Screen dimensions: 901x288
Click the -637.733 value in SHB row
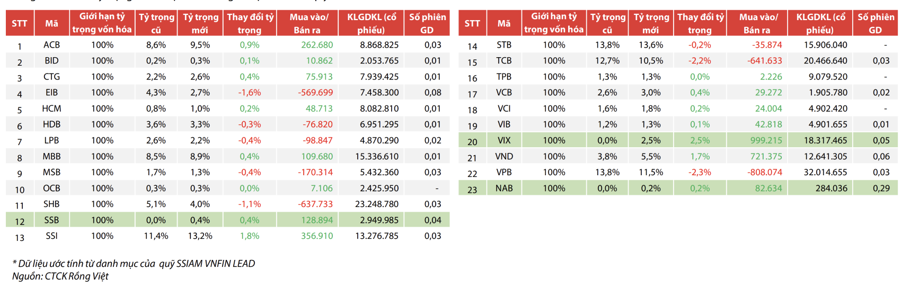[315, 204]
